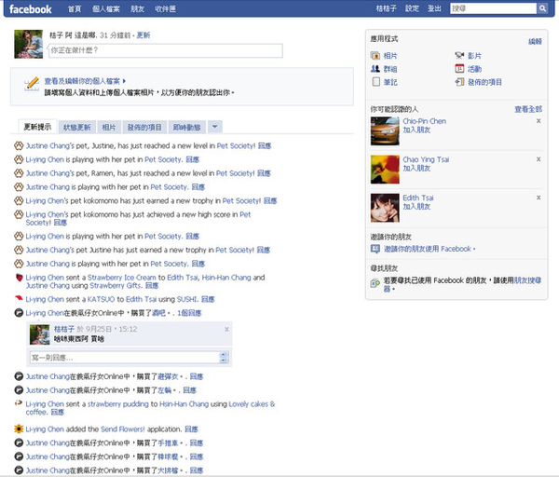
Task: Click the search magnifier button
Action: click(x=542, y=8)
